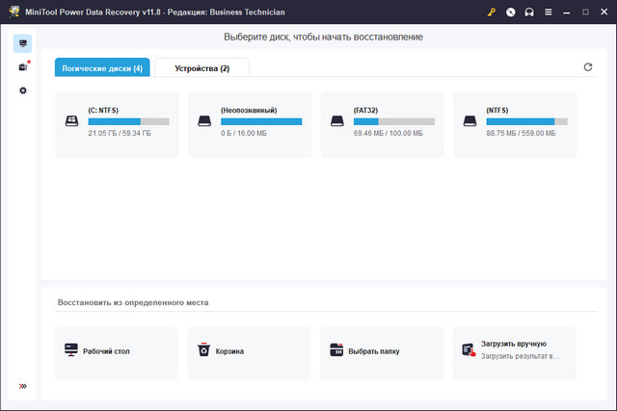
Task: Click the headphones support icon
Action: point(529,12)
